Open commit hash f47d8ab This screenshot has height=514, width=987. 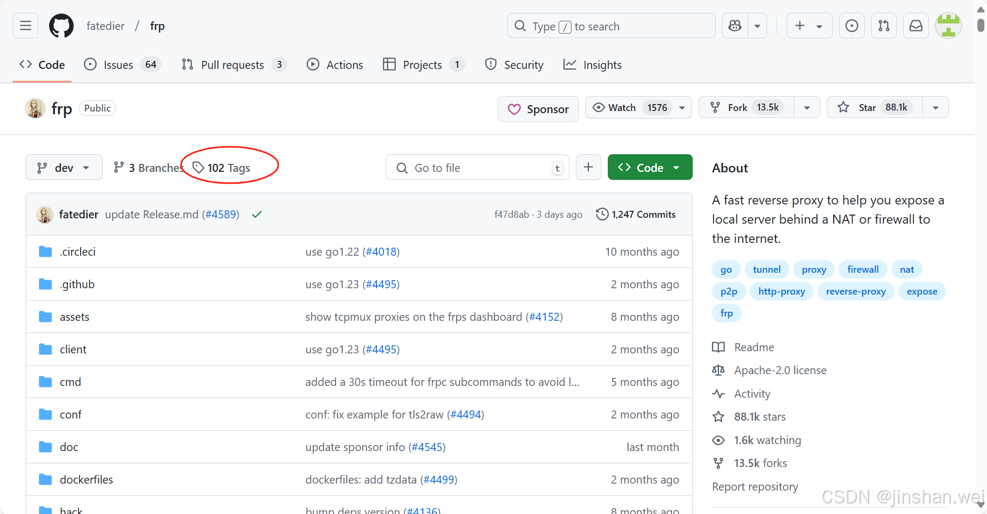point(512,214)
